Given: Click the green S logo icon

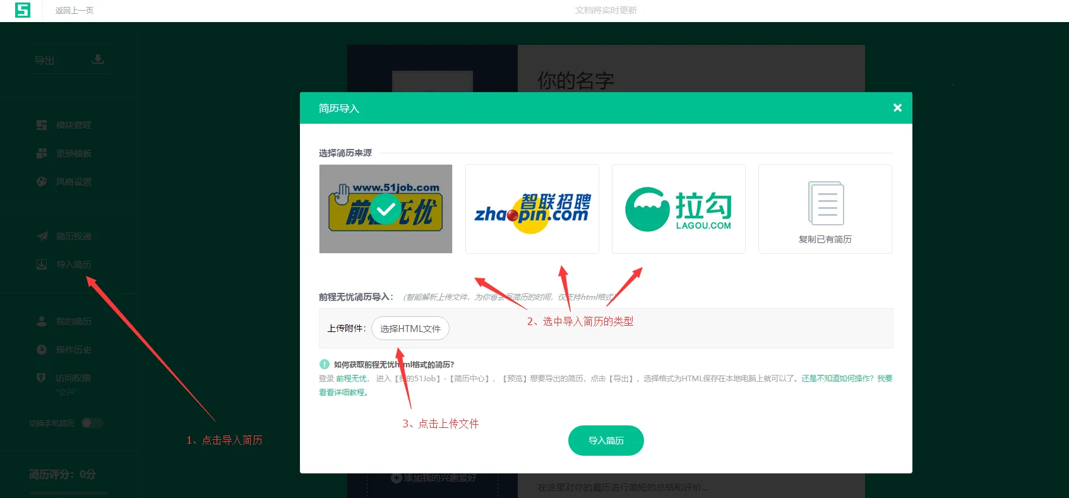Looking at the screenshot, I should coord(23,10).
